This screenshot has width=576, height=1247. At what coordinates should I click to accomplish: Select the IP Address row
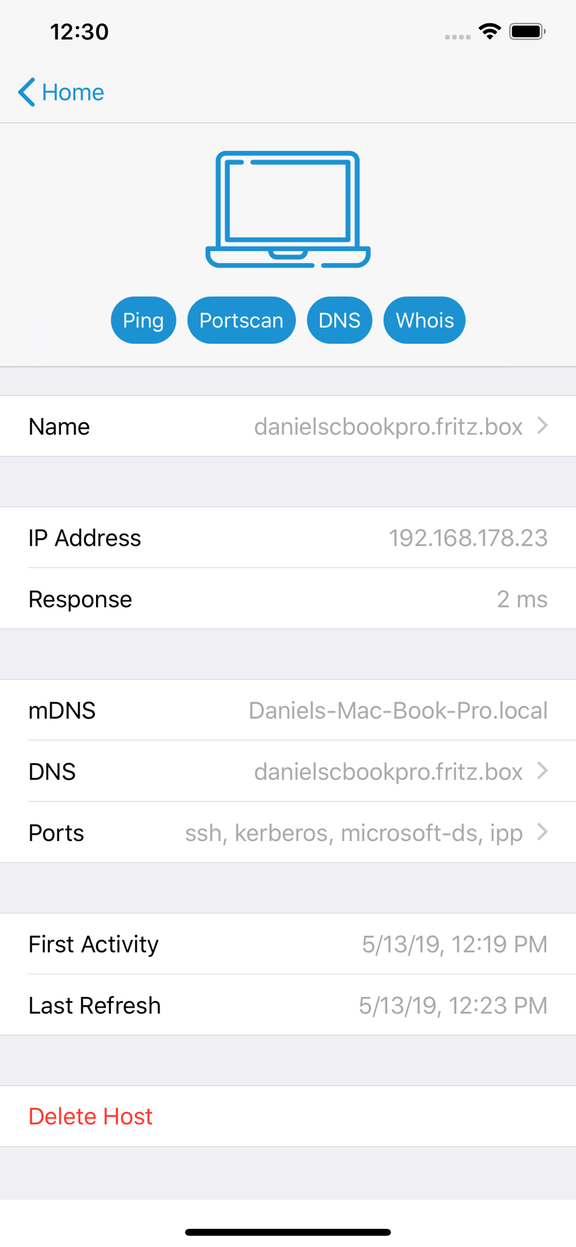coord(288,537)
